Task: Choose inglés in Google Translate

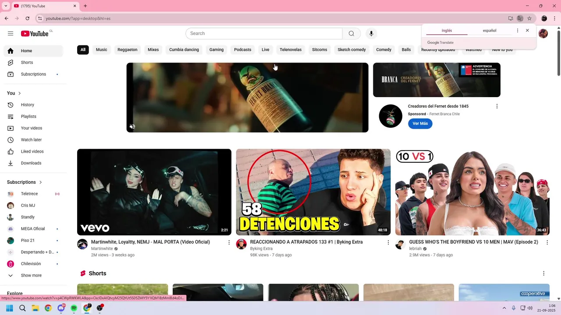Action: tap(447, 31)
